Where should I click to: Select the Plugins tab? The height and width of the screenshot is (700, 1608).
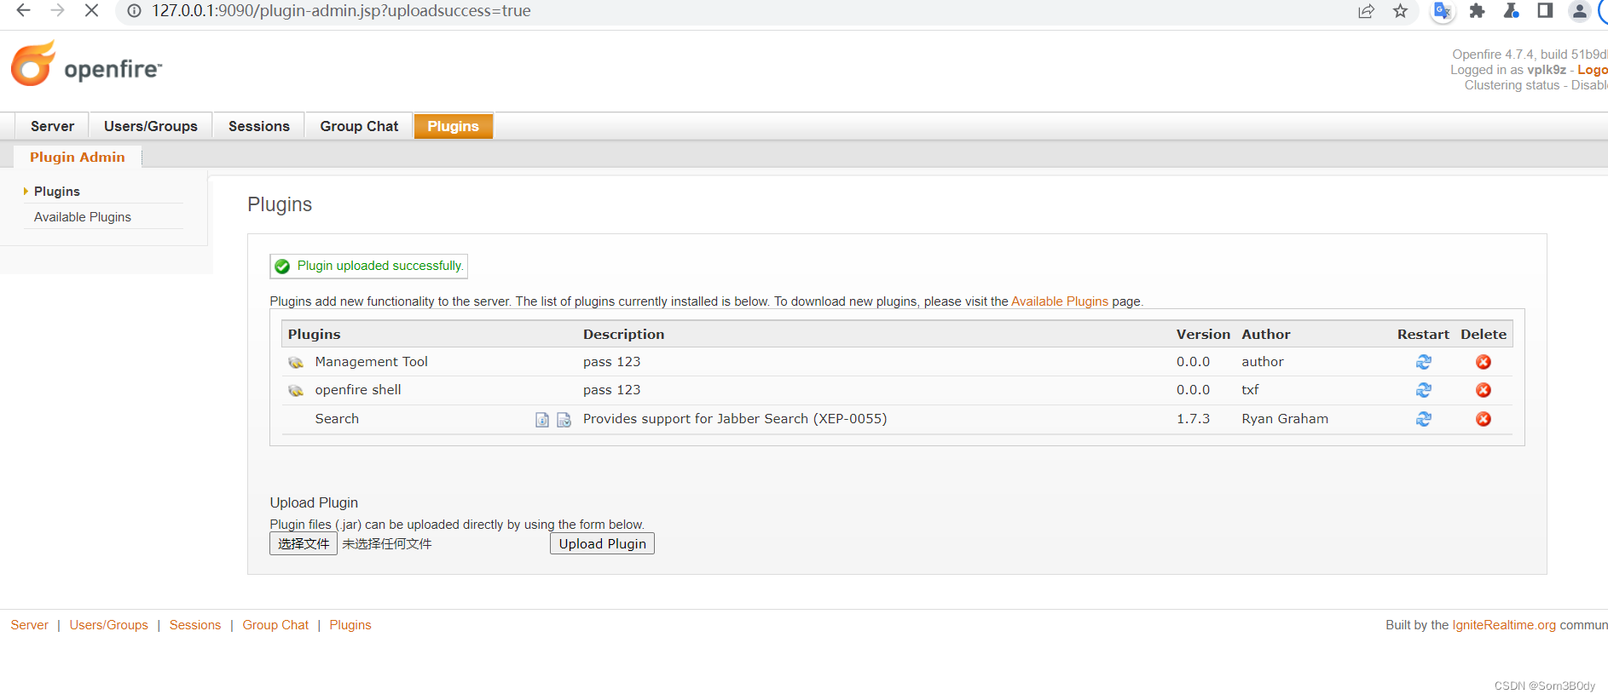tap(453, 126)
